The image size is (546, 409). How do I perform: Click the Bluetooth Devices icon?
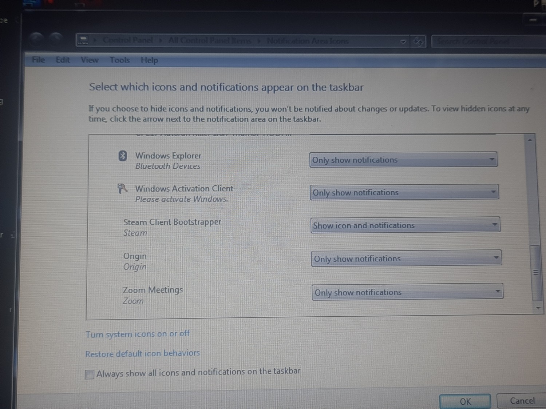(x=123, y=156)
